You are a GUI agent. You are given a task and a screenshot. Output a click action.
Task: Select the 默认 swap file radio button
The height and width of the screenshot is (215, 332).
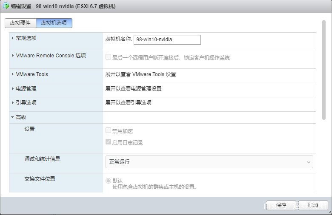point(108,181)
